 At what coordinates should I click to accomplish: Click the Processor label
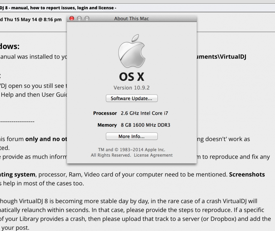(105, 113)
